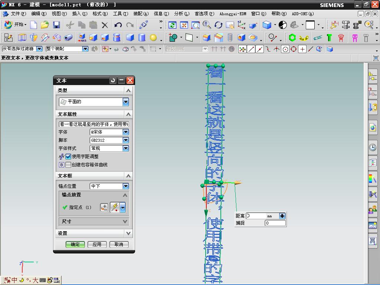Click the Cut scissors icon
380x285 pixels.
click(x=70, y=25)
